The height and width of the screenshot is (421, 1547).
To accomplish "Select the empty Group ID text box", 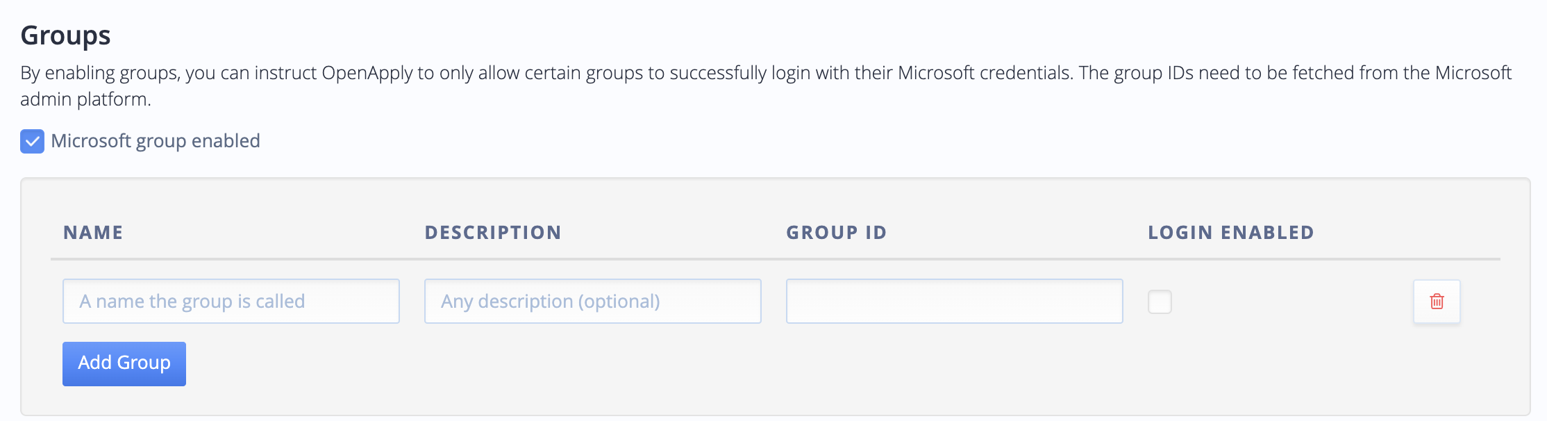I will tap(954, 302).
